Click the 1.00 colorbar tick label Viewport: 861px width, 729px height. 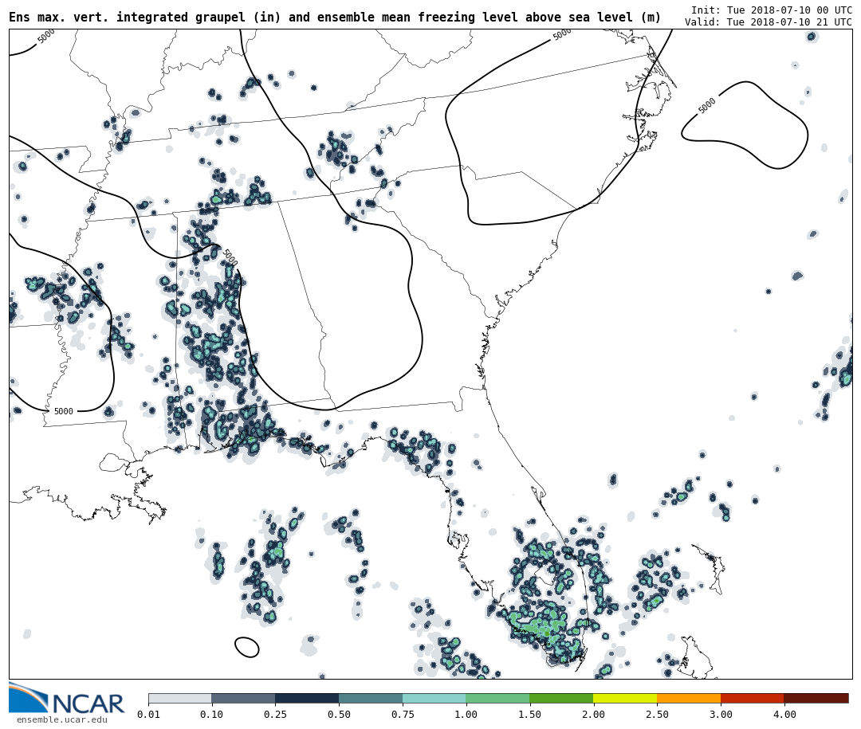click(466, 715)
